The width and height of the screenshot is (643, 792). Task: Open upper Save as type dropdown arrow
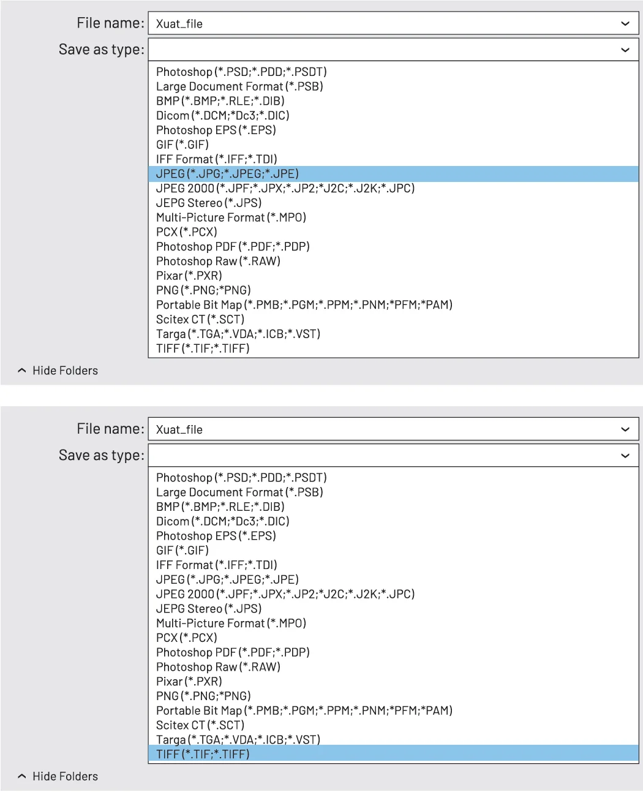coord(625,50)
